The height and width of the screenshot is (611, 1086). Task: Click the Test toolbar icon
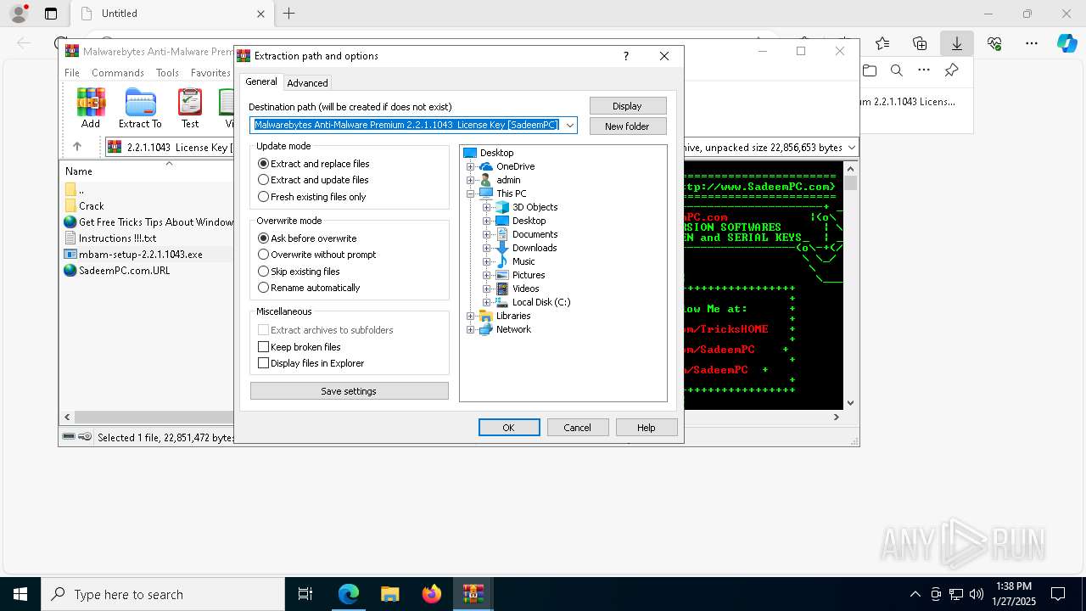pos(190,108)
